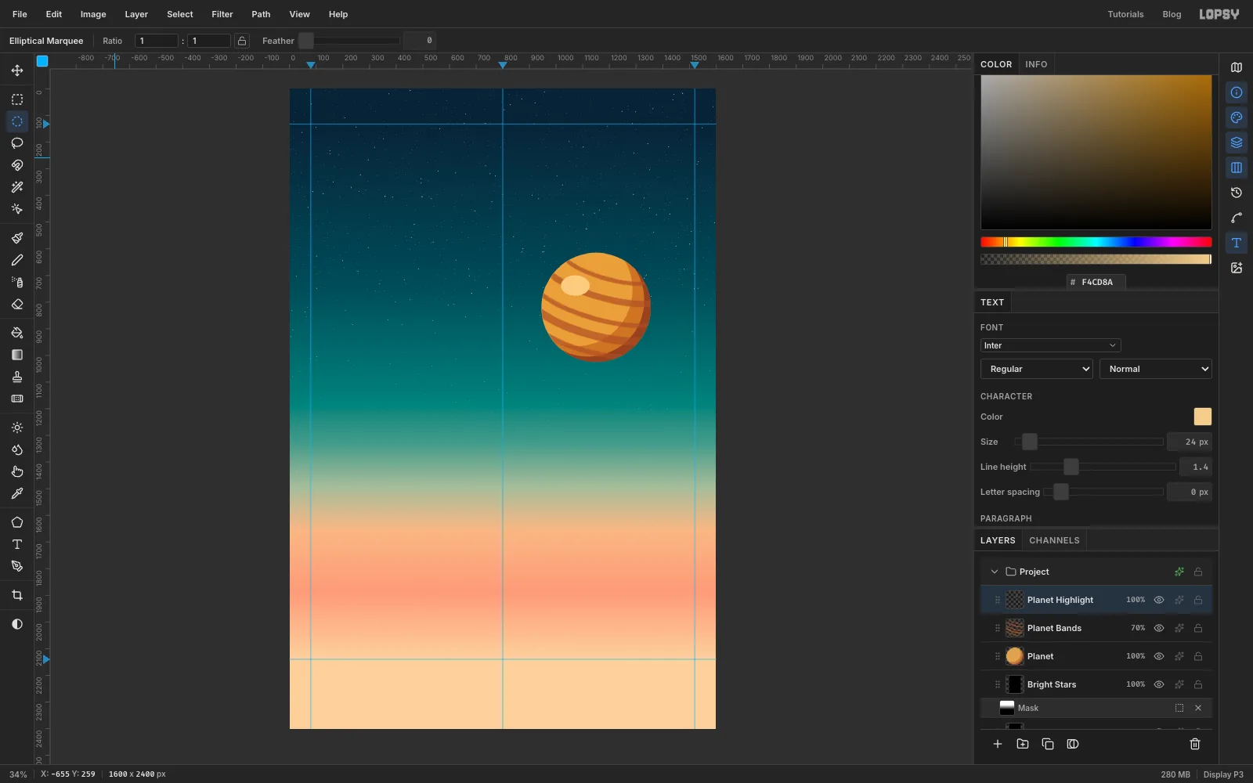Toggle visibility of Planet Bands layer
This screenshot has height=783, width=1253.
coord(1159,628)
